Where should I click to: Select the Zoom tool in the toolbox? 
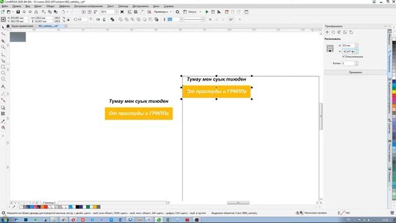(3, 47)
